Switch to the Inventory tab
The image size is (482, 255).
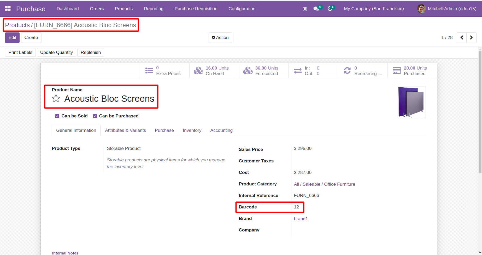tap(192, 130)
